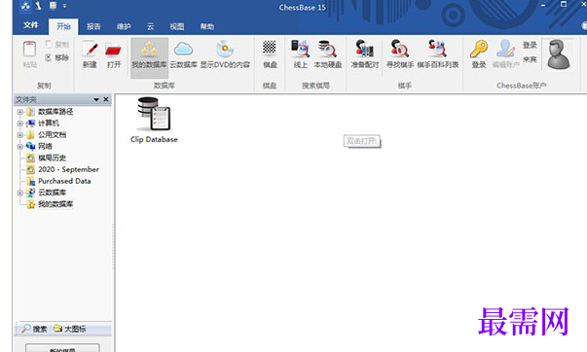Select 云数据库 in folder tree
The image size is (587, 352).
point(52,193)
